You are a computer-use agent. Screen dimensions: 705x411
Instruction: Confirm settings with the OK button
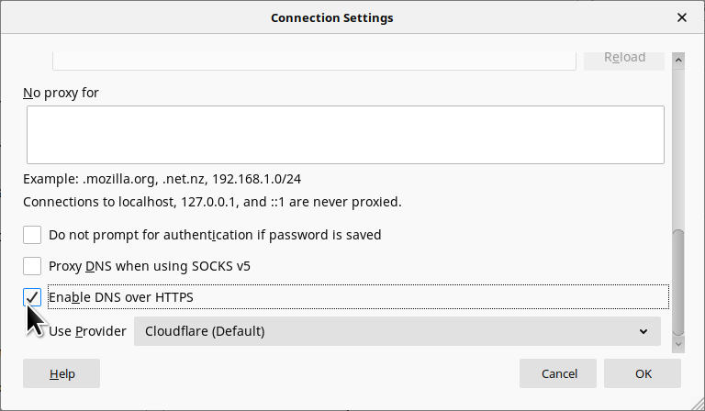coord(643,373)
